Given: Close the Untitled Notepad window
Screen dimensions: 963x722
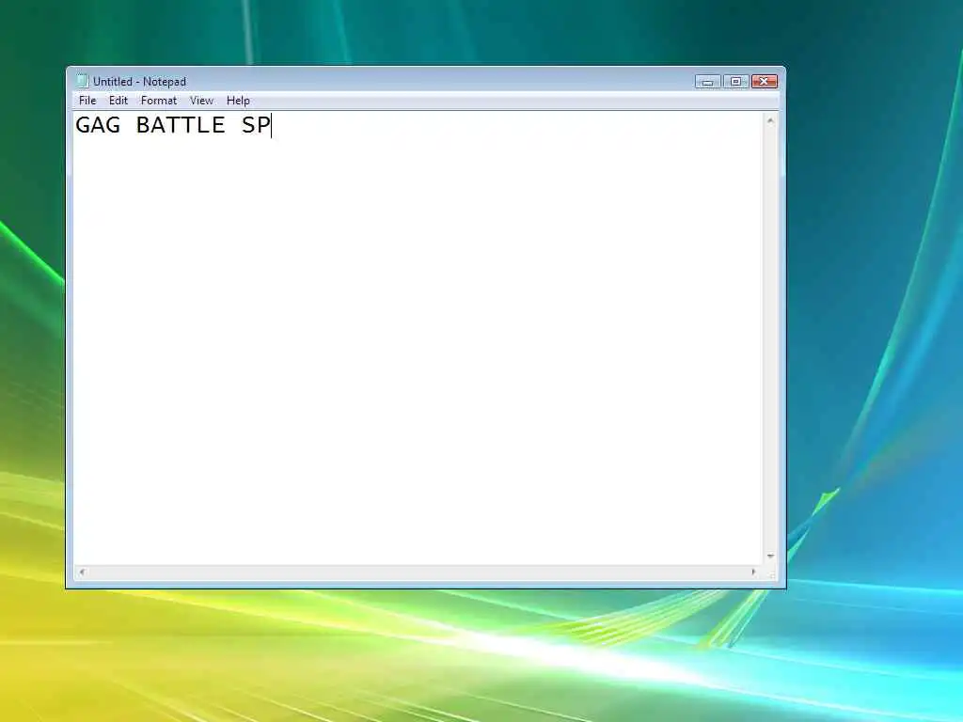Looking at the screenshot, I should (764, 82).
